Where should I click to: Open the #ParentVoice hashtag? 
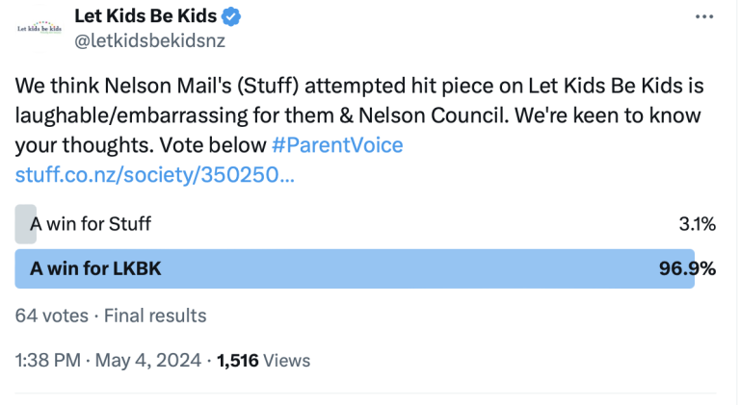(x=338, y=145)
